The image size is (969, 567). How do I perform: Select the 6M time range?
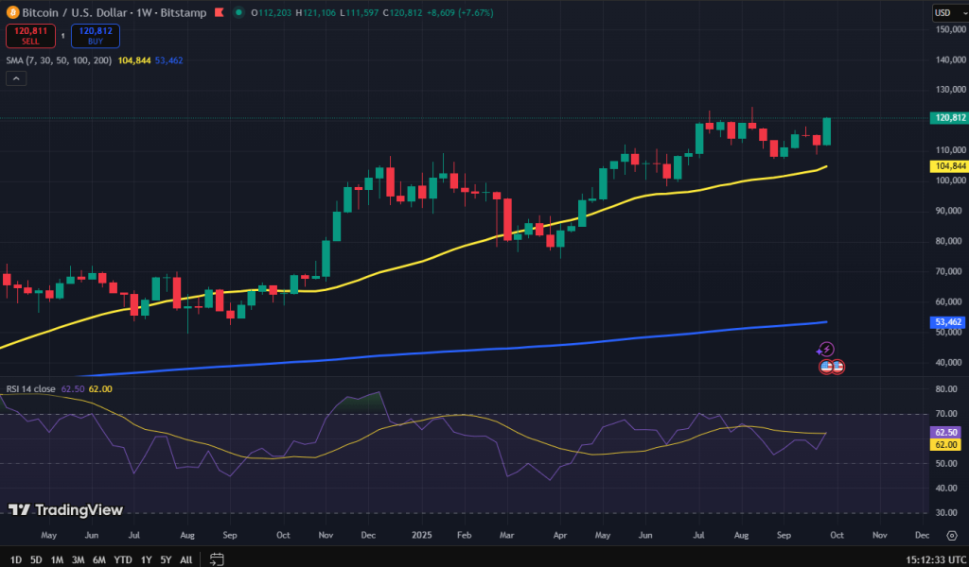point(98,559)
